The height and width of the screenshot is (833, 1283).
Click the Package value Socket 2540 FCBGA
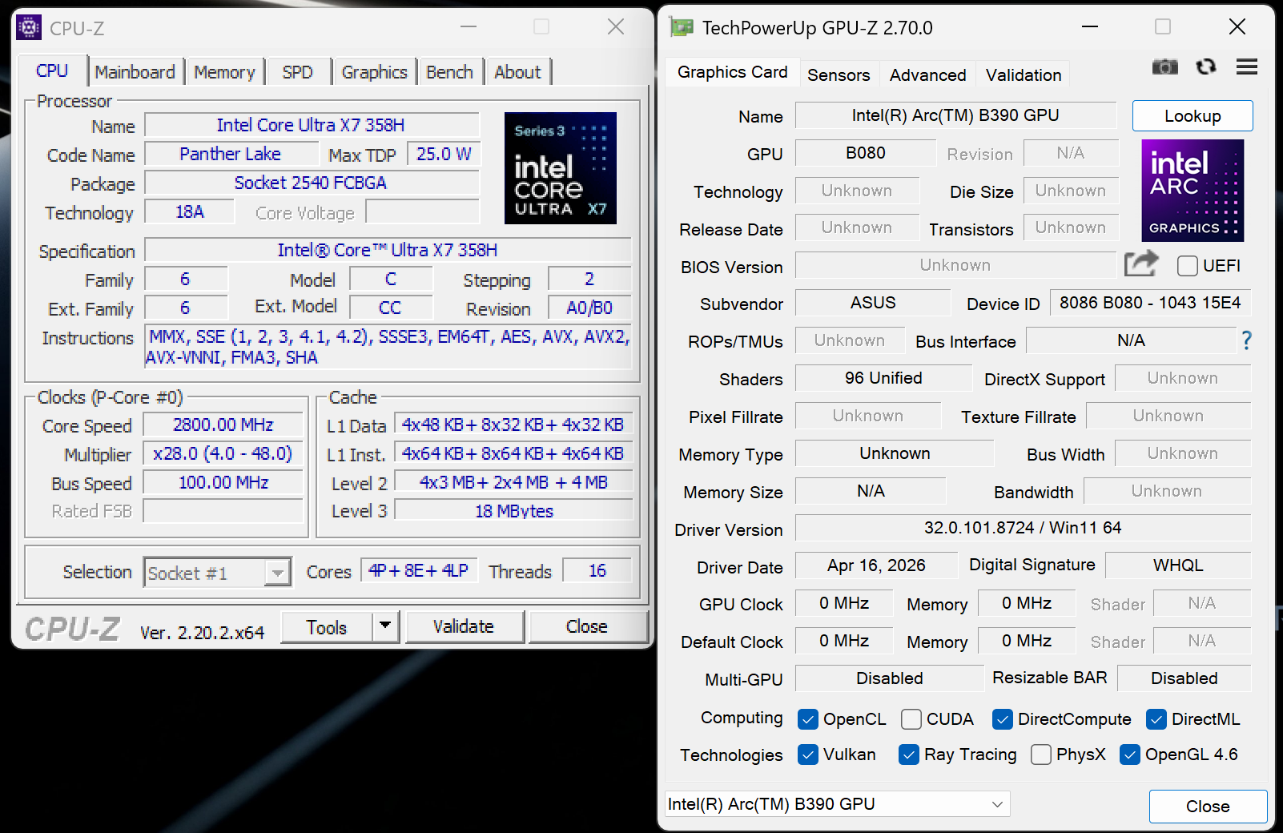point(311,183)
